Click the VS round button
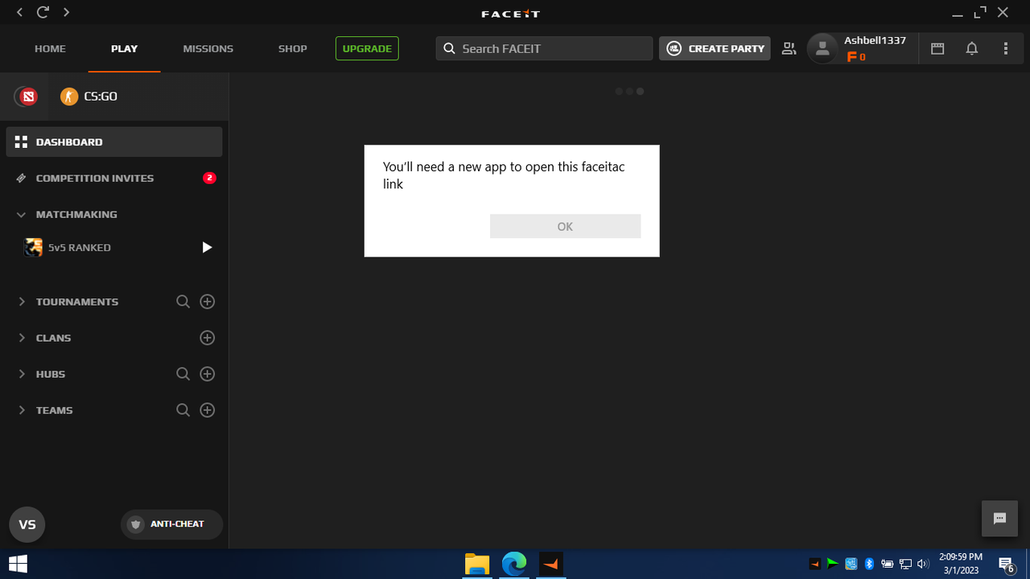1030x579 pixels. tap(27, 524)
